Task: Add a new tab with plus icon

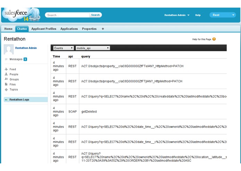Action: point(103,29)
